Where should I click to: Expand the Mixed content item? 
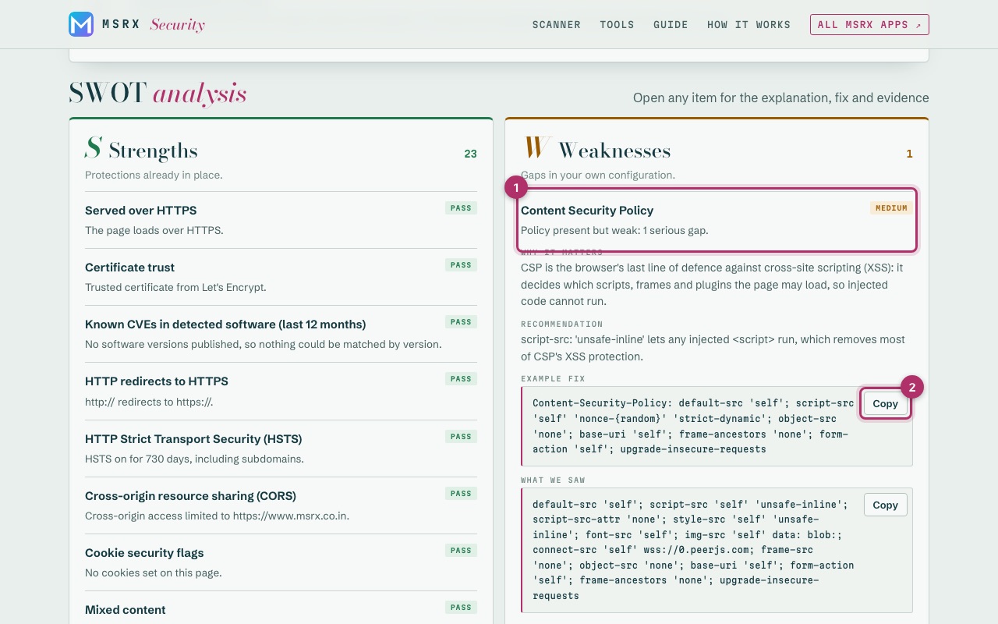(x=281, y=609)
